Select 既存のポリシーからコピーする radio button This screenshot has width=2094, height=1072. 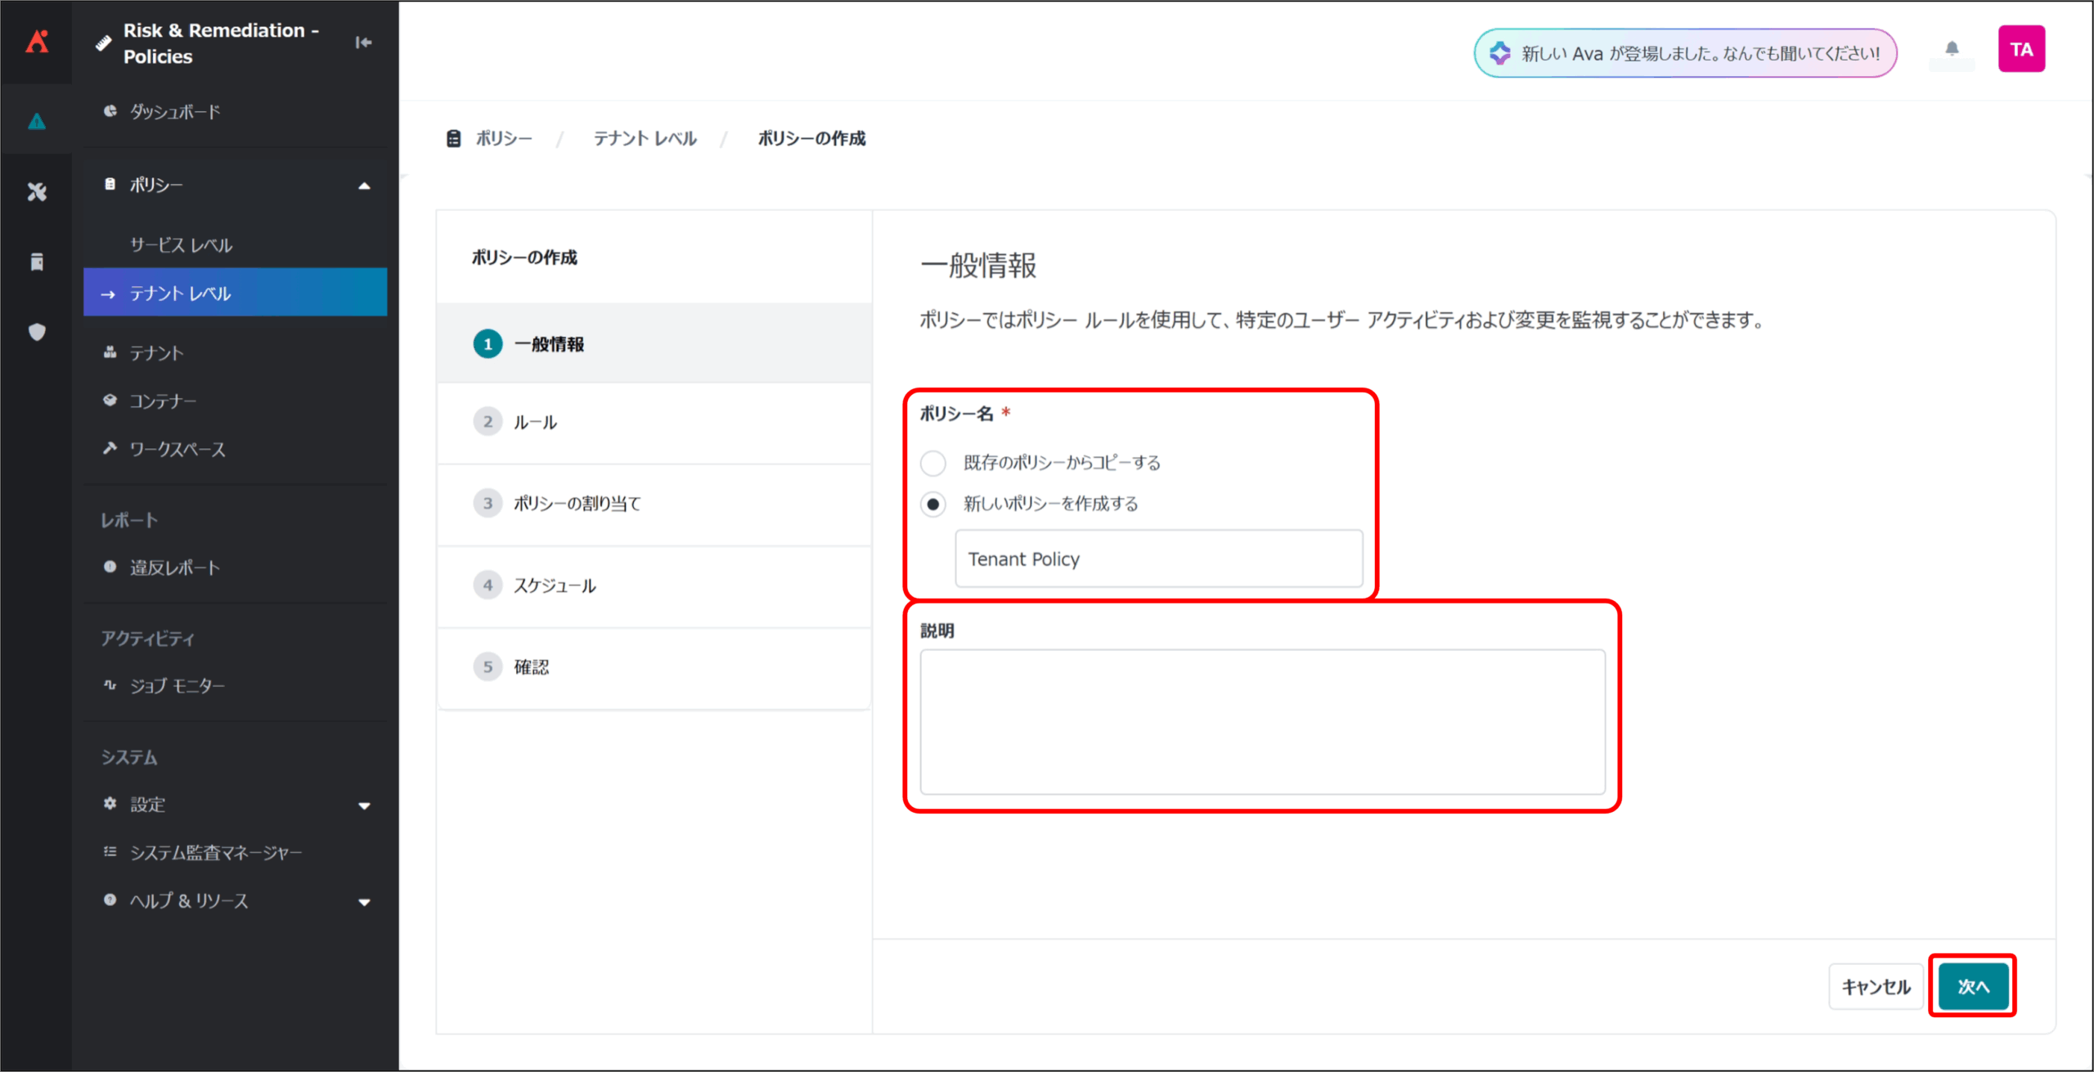pos(932,463)
